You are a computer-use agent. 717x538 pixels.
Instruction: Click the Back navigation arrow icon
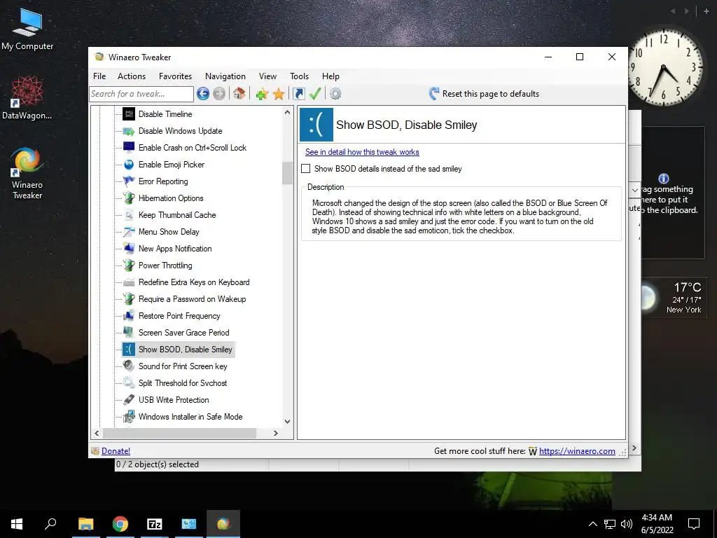203,94
